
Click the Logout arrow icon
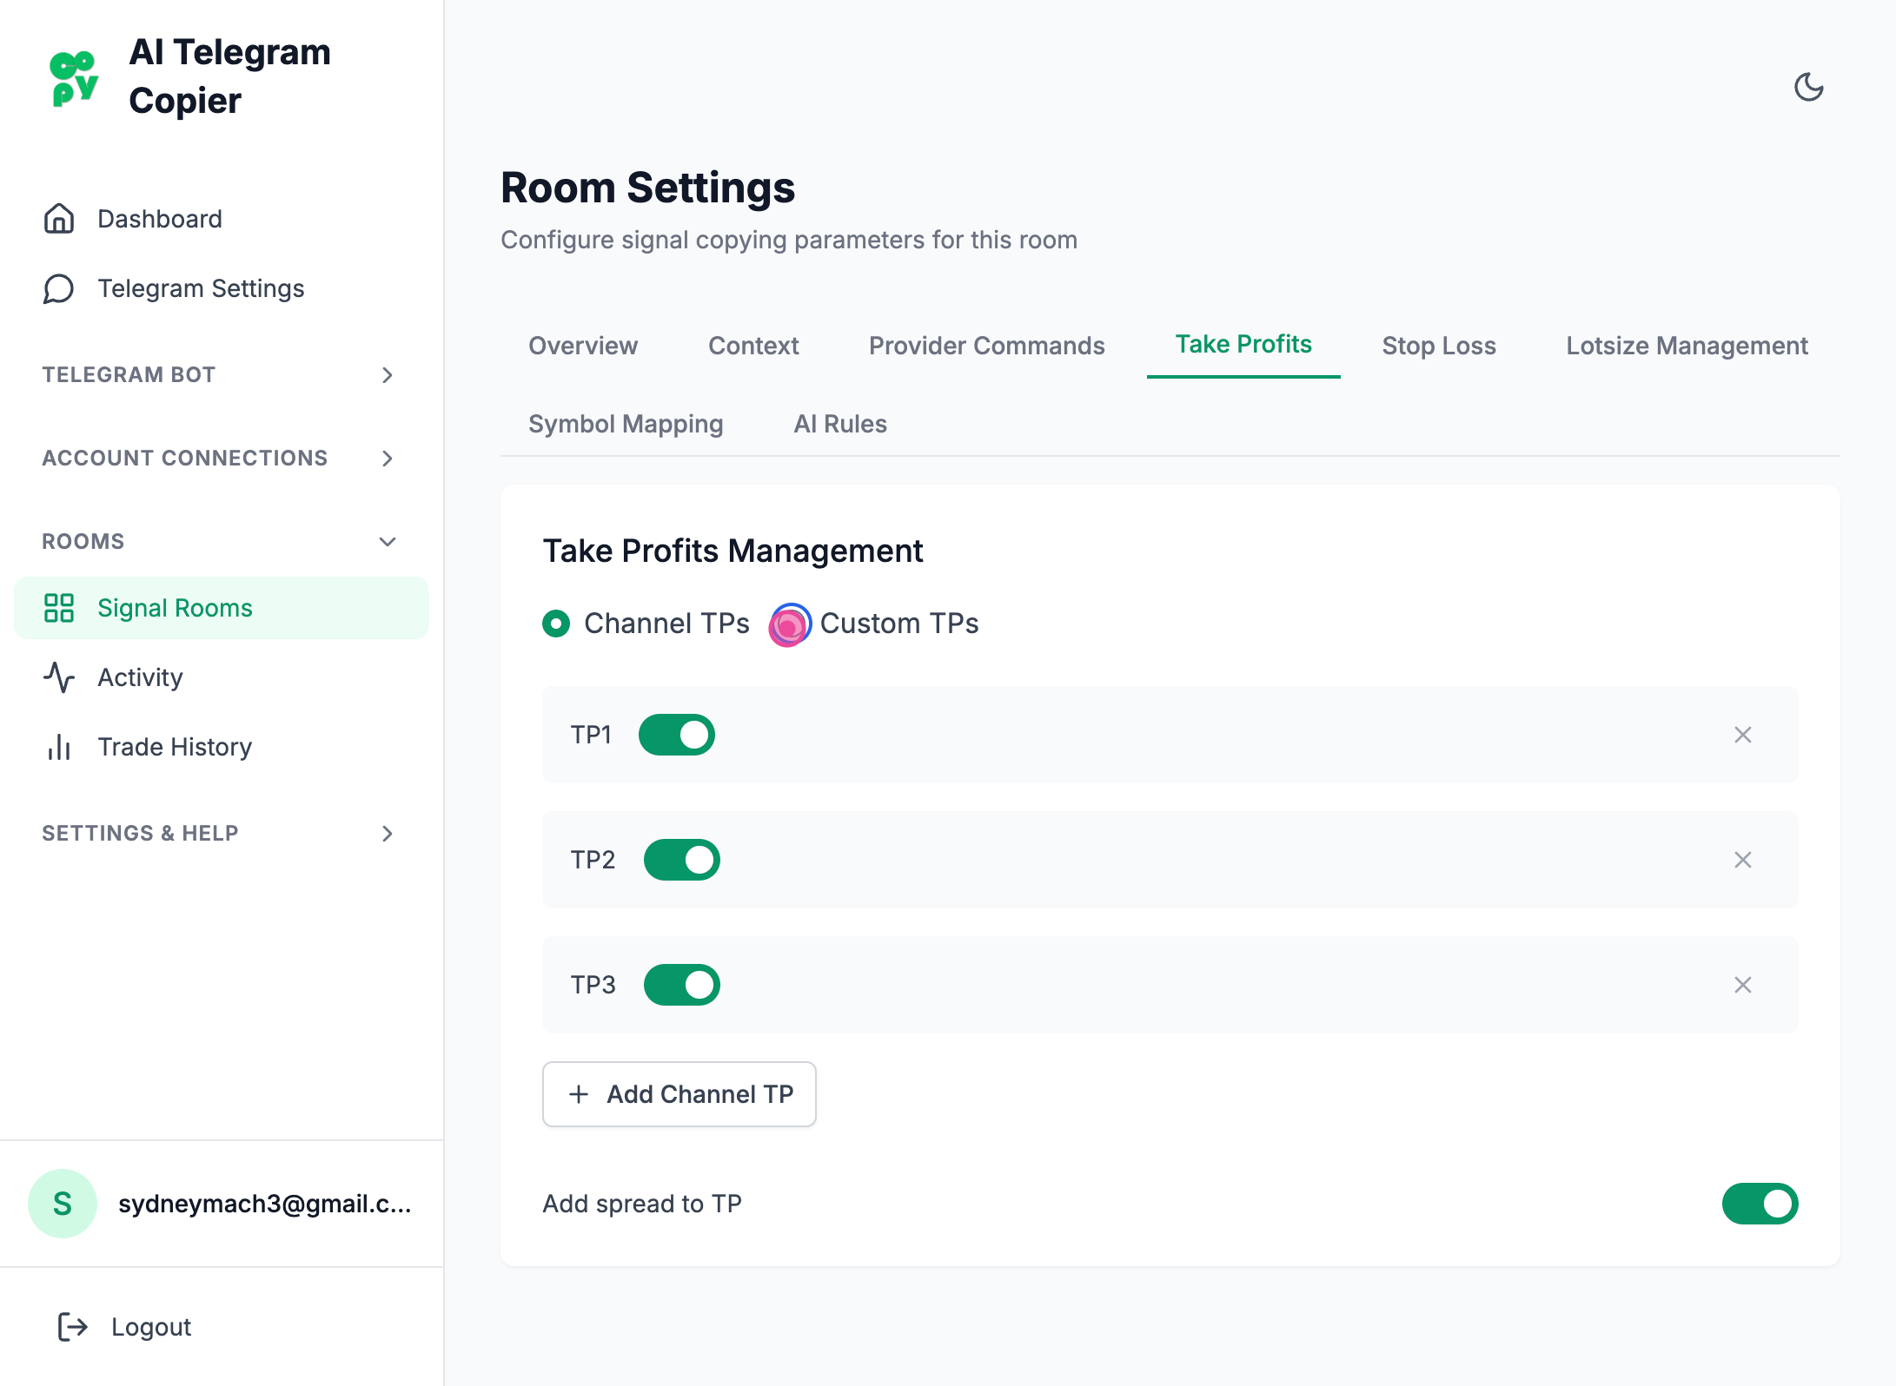click(x=72, y=1326)
